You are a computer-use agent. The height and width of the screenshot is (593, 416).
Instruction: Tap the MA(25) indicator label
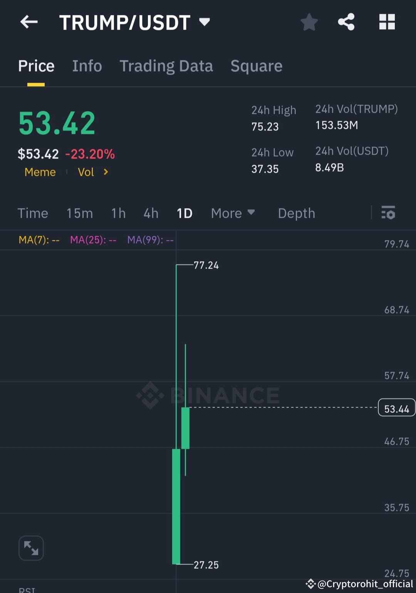93,240
